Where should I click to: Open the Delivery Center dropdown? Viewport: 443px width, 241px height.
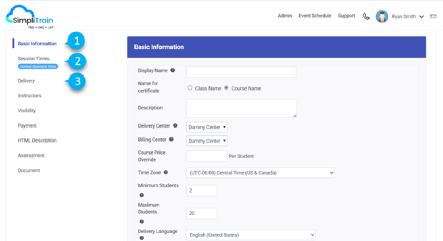(206, 127)
